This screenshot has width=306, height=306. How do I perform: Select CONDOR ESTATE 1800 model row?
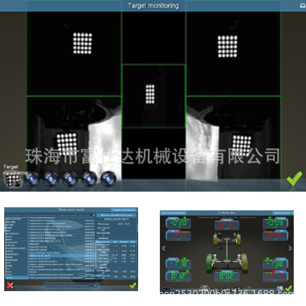62,221
